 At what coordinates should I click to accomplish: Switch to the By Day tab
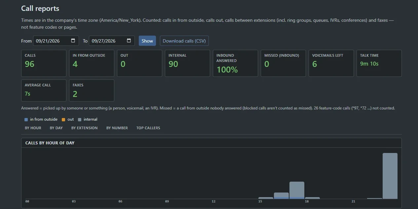tap(56, 128)
